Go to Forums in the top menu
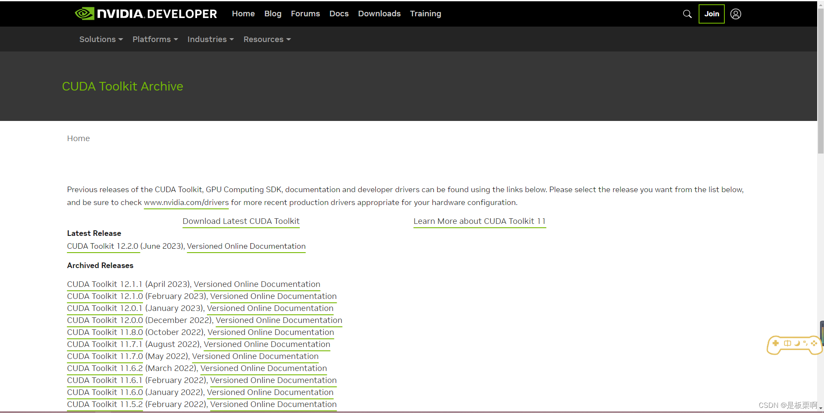Viewport: 824px width, 413px height. pyautogui.click(x=305, y=14)
